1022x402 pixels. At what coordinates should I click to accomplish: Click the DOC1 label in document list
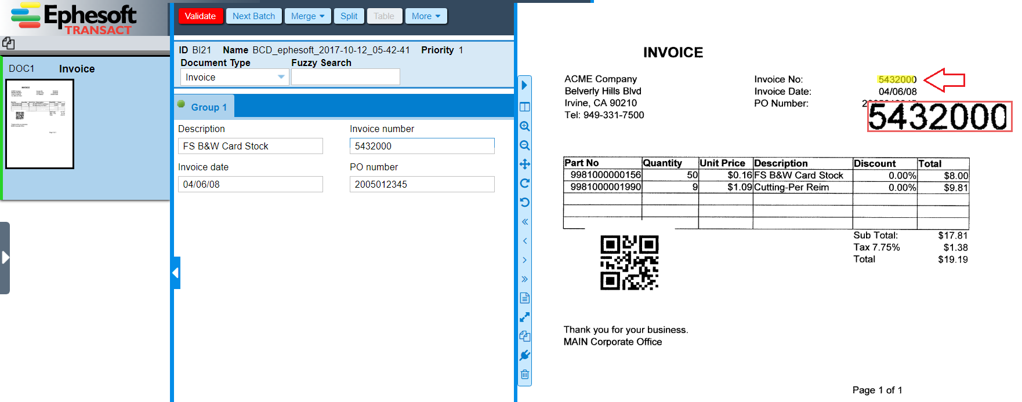coord(21,68)
